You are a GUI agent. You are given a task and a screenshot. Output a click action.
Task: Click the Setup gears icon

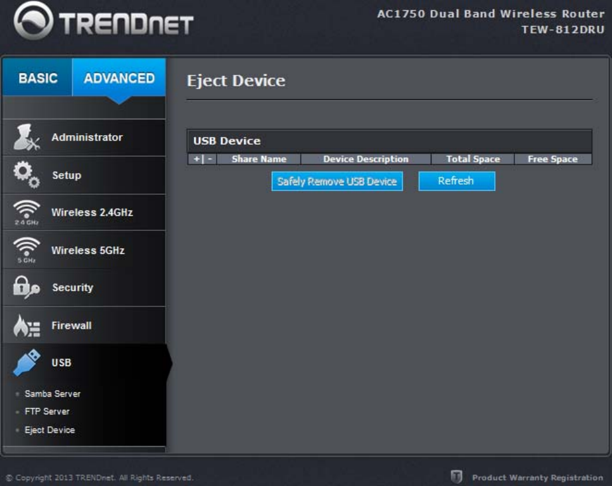click(26, 174)
